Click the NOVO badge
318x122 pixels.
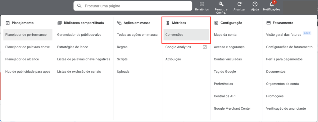(307, 33)
